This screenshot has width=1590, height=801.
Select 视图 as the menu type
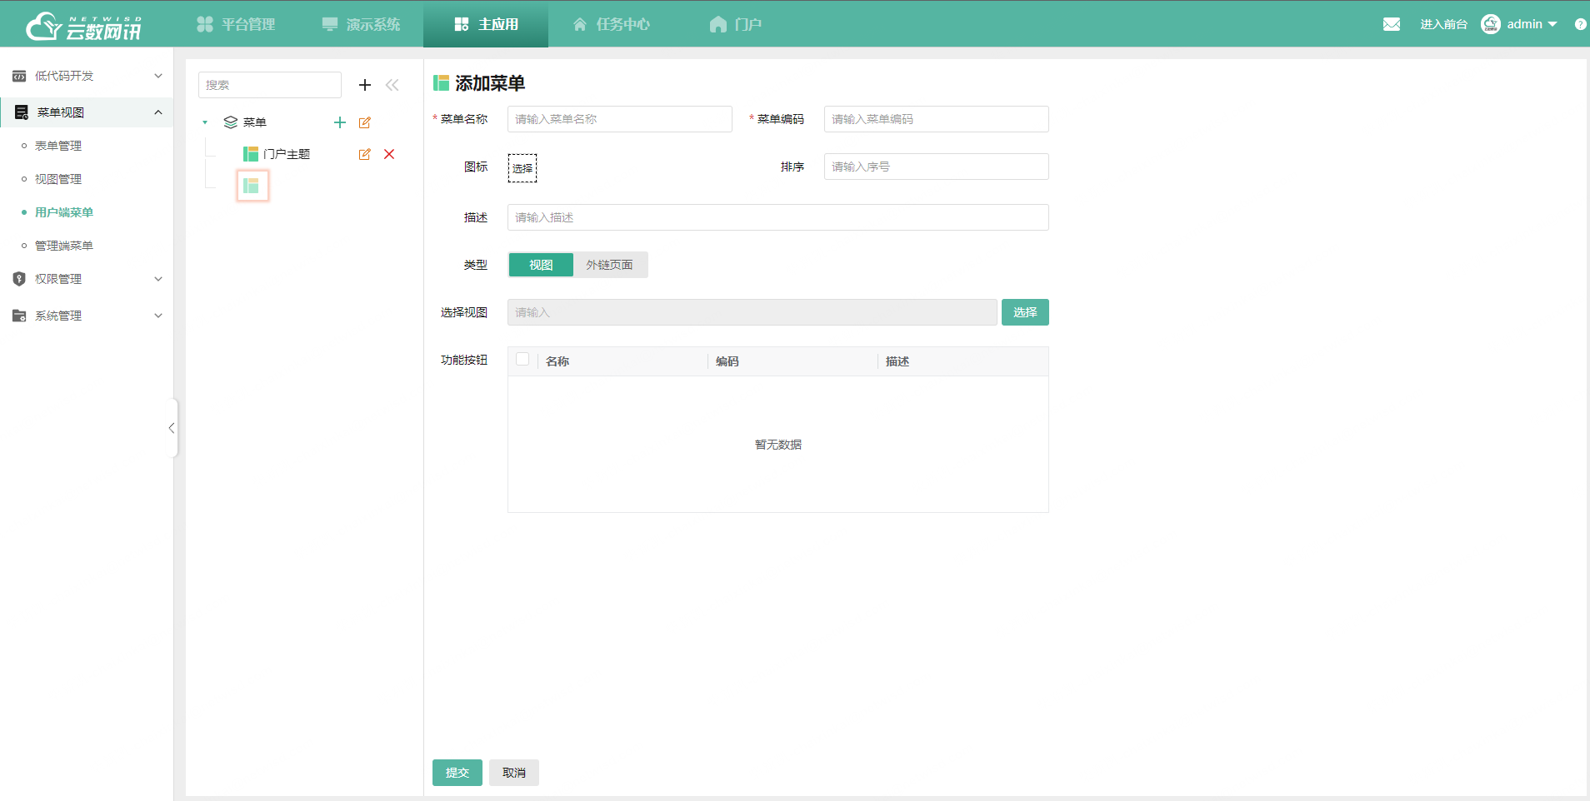tap(540, 264)
